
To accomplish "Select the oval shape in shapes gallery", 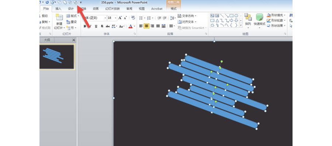I will pos(236,16).
